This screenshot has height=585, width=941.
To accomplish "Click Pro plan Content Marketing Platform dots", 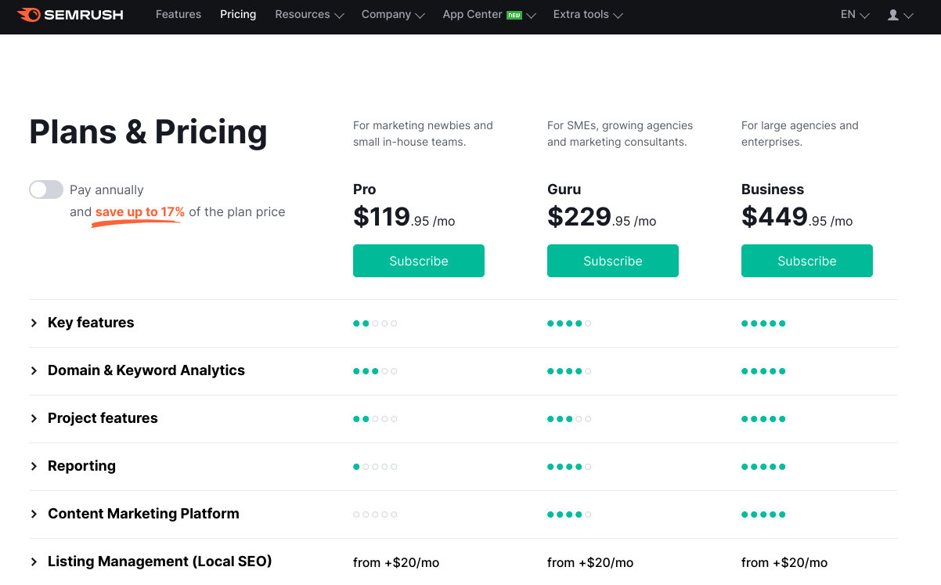I will (375, 515).
